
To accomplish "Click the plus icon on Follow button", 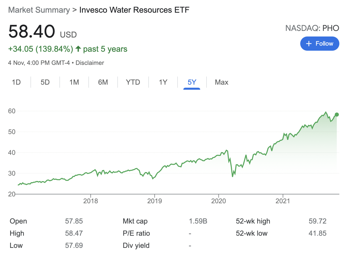I will pos(309,44).
